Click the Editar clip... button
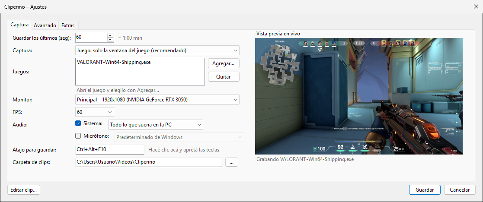483x202 pixels. coord(23,190)
